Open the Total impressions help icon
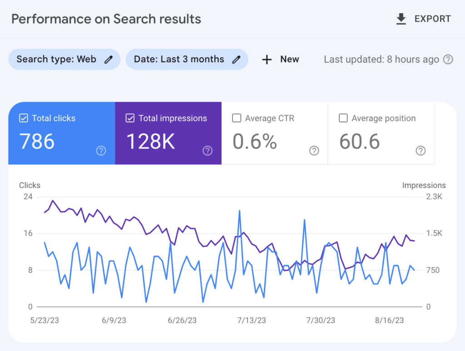 click(x=208, y=151)
